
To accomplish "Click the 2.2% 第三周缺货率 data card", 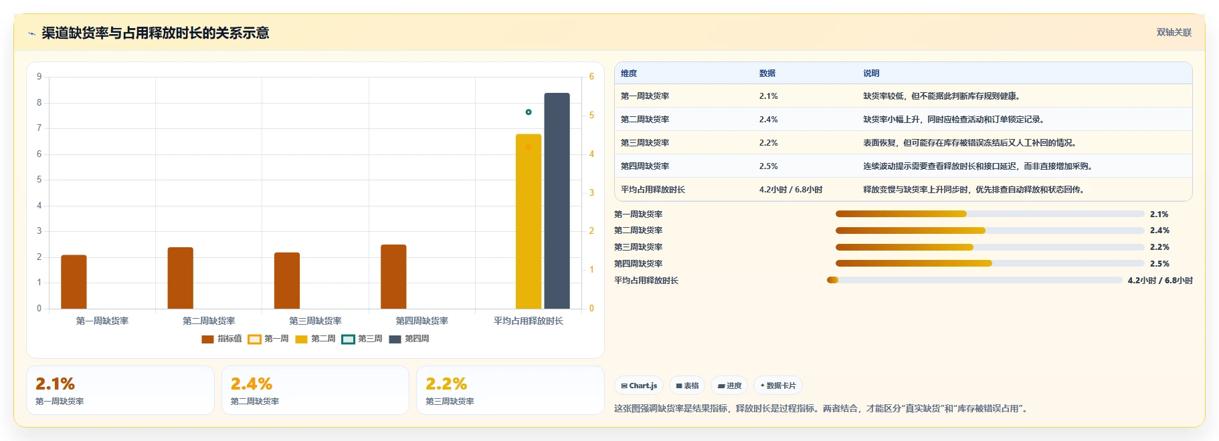I will click(x=510, y=390).
